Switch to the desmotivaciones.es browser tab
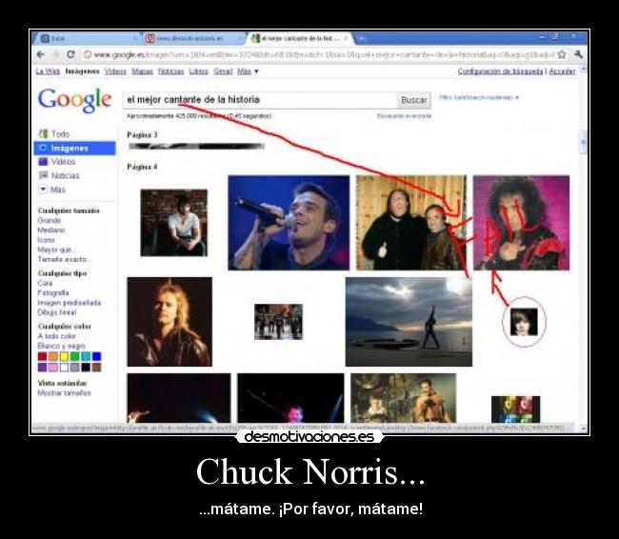Viewport: 619px width, 539px height. [191, 38]
